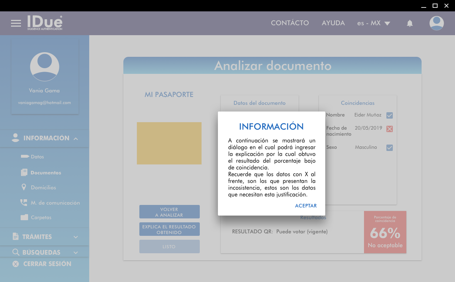Click the yellow passport image thumbnail
Image resolution: width=455 pixels, height=282 pixels.
[169, 143]
